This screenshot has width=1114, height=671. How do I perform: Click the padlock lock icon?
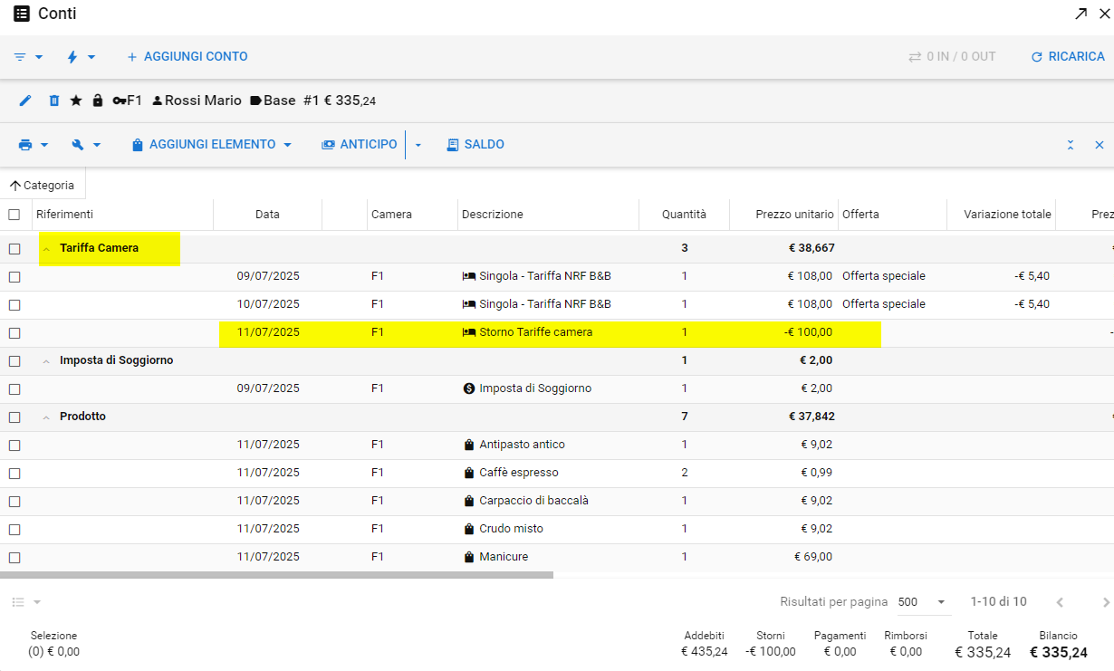click(98, 101)
